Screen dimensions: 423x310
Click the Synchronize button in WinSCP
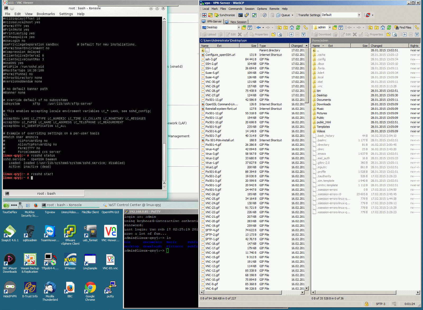click(225, 15)
